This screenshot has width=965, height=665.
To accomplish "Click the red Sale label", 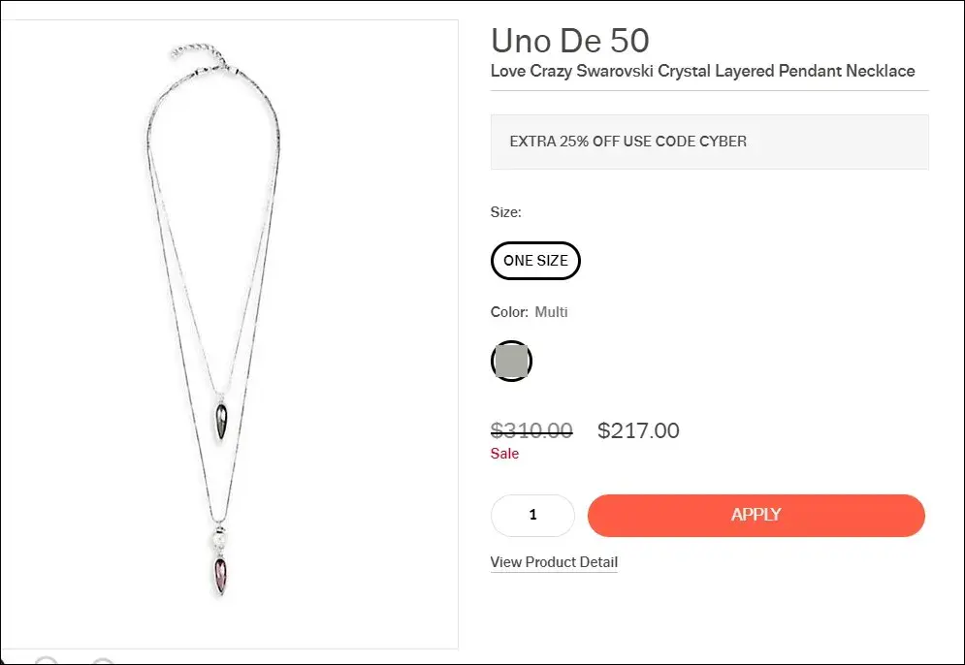I will pyautogui.click(x=504, y=454).
